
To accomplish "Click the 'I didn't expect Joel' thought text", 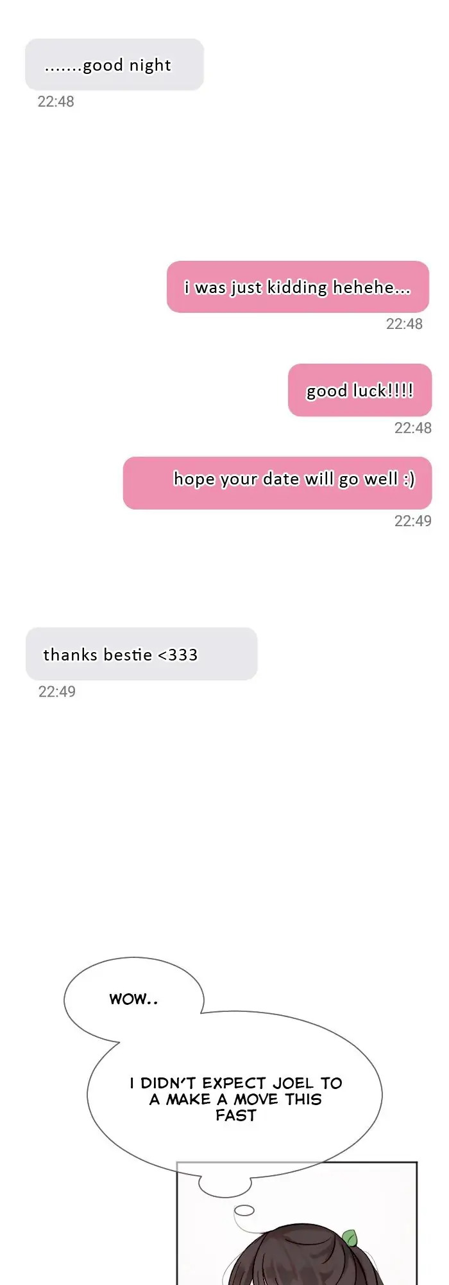I will coord(235,1099).
